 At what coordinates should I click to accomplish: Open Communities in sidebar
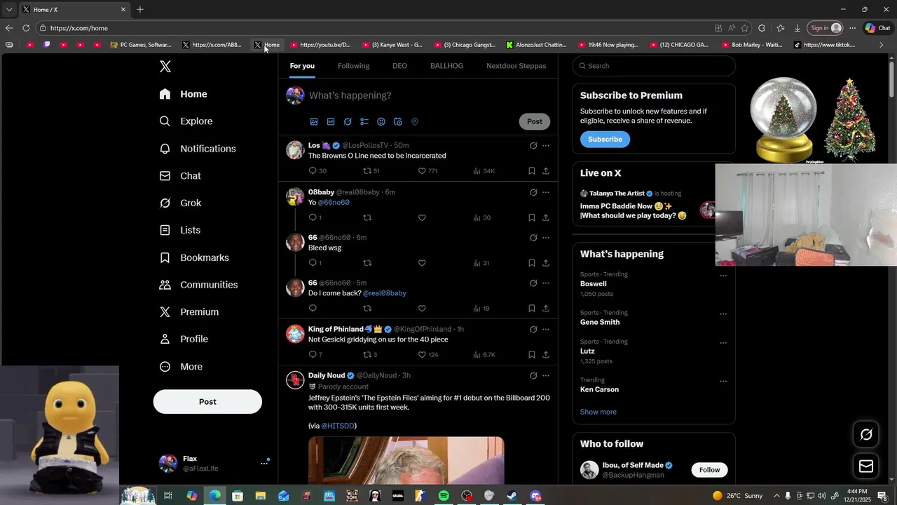click(x=198, y=285)
